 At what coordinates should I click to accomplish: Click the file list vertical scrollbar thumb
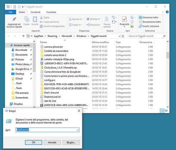(x=168, y=55)
